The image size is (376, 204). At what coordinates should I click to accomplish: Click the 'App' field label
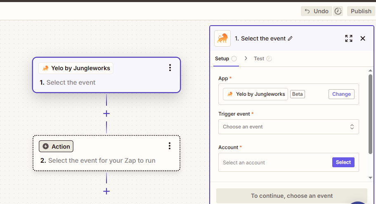point(223,78)
